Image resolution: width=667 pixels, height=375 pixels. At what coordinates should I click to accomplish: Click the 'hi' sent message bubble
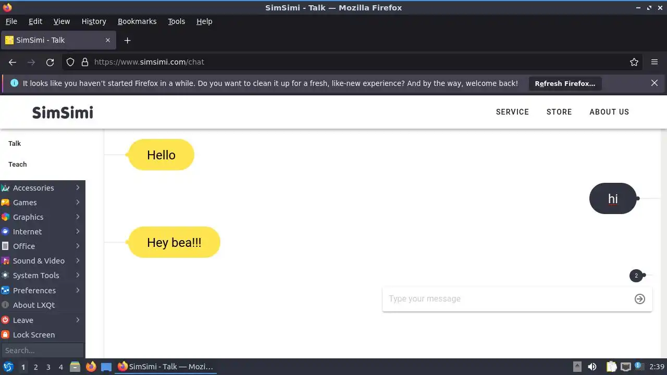tap(613, 198)
